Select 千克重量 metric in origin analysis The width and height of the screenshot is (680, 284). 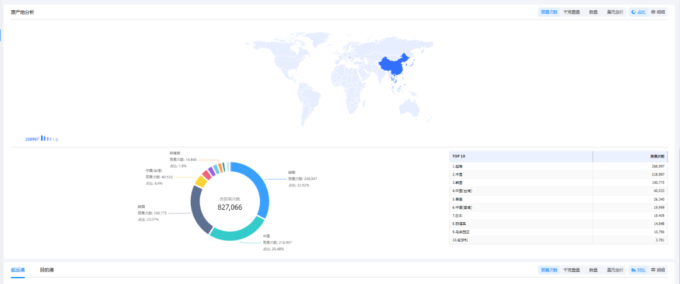click(x=572, y=12)
